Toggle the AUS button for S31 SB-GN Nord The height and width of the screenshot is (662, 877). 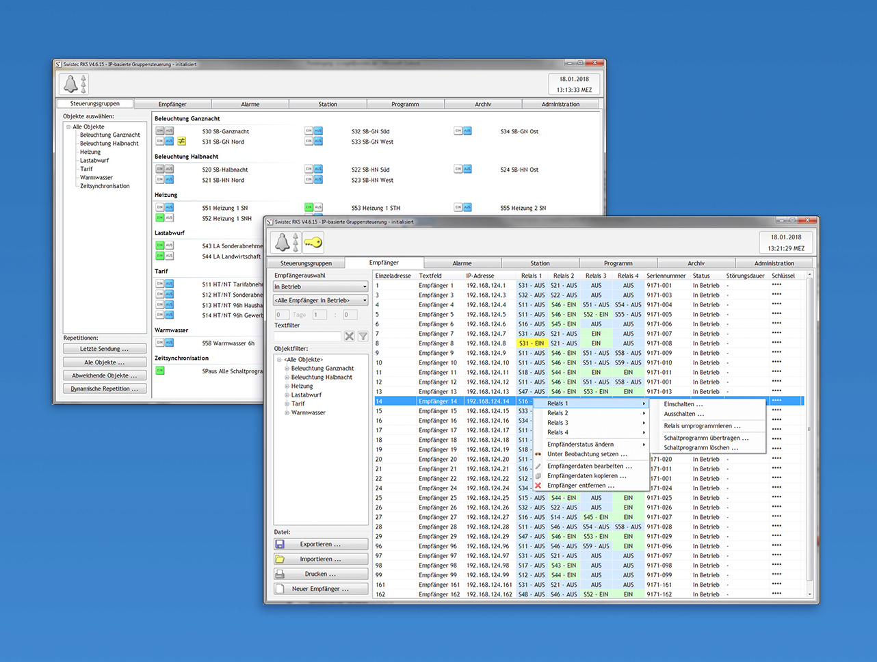[169, 142]
